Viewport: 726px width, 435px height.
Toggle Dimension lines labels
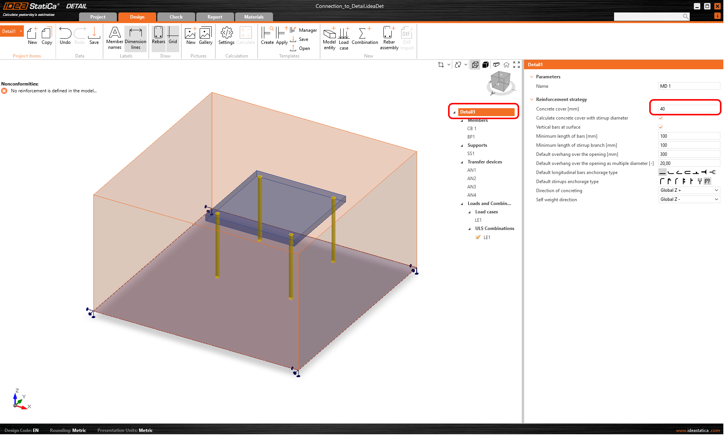135,38
